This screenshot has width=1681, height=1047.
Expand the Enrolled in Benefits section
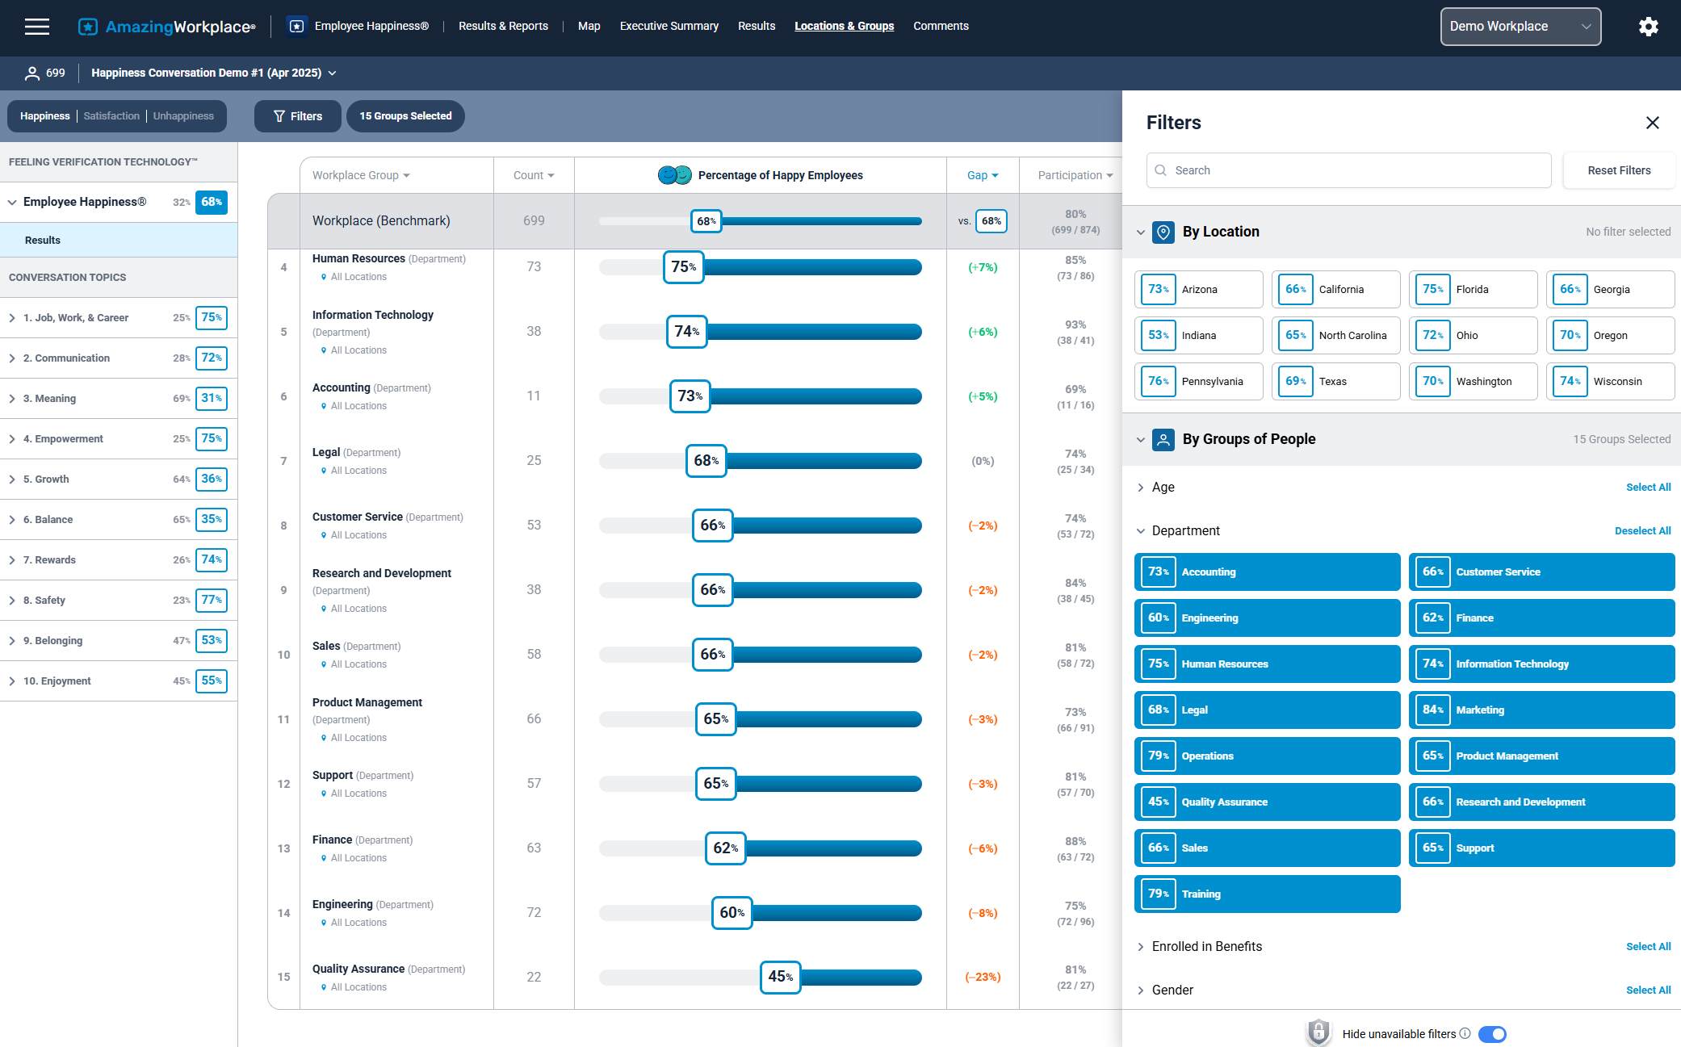1206,947
